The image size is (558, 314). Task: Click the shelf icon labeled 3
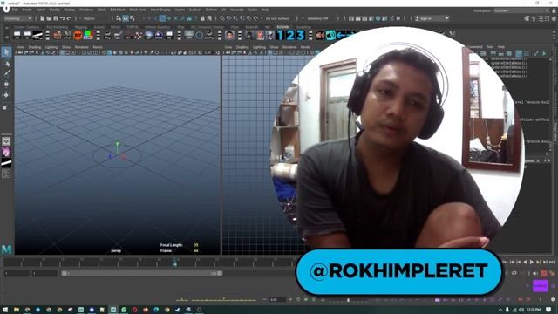[x=301, y=35]
